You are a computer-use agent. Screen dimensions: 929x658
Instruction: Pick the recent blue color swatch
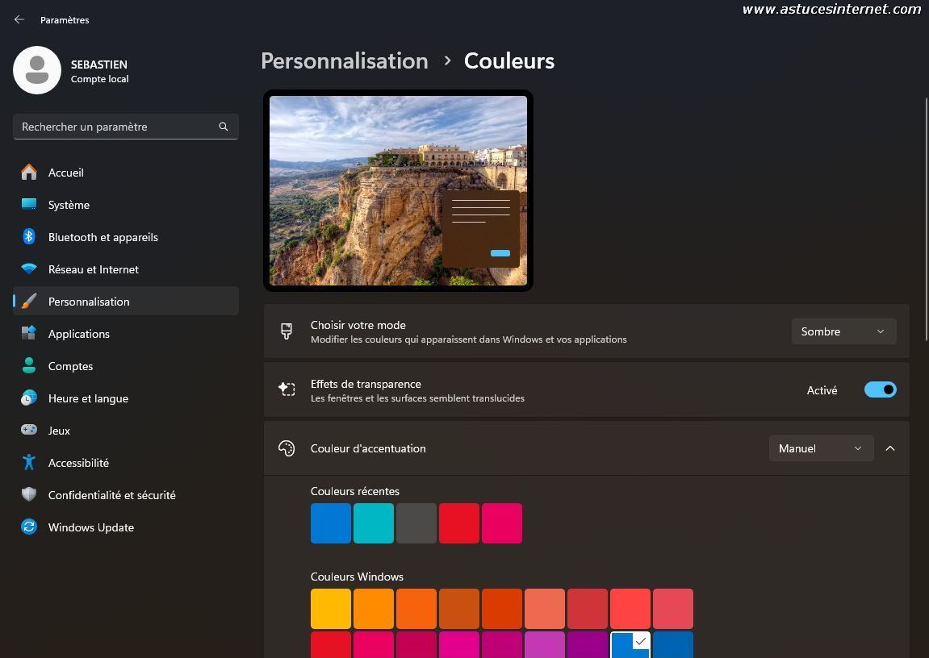[x=331, y=523]
